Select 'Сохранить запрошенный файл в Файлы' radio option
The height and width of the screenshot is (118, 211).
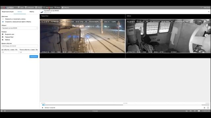click(3, 22)
